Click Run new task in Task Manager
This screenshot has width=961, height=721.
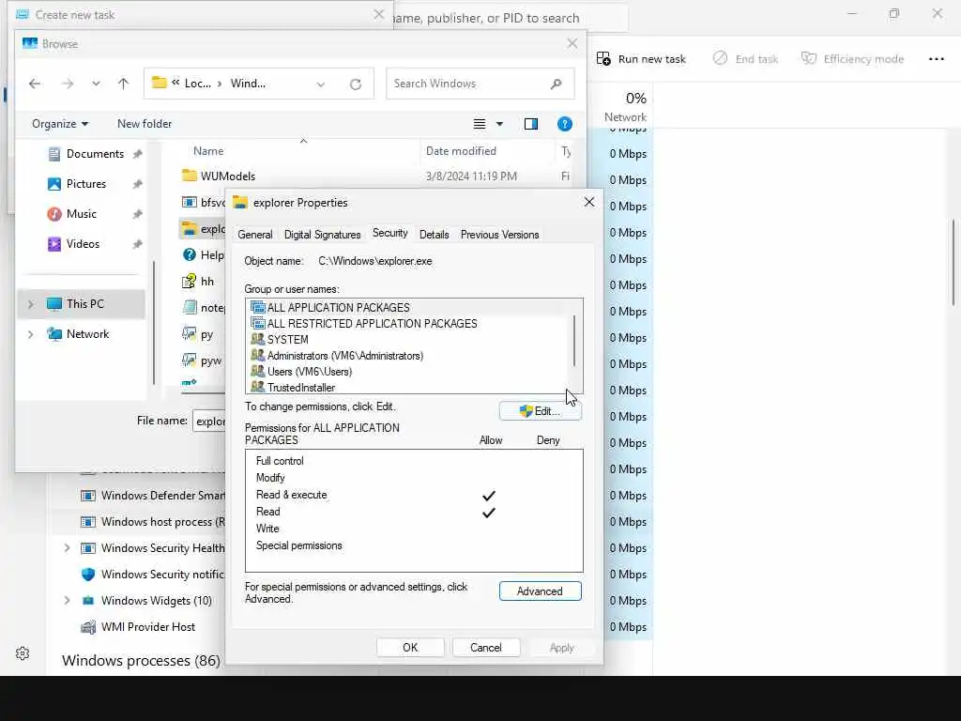click(641, 59)
